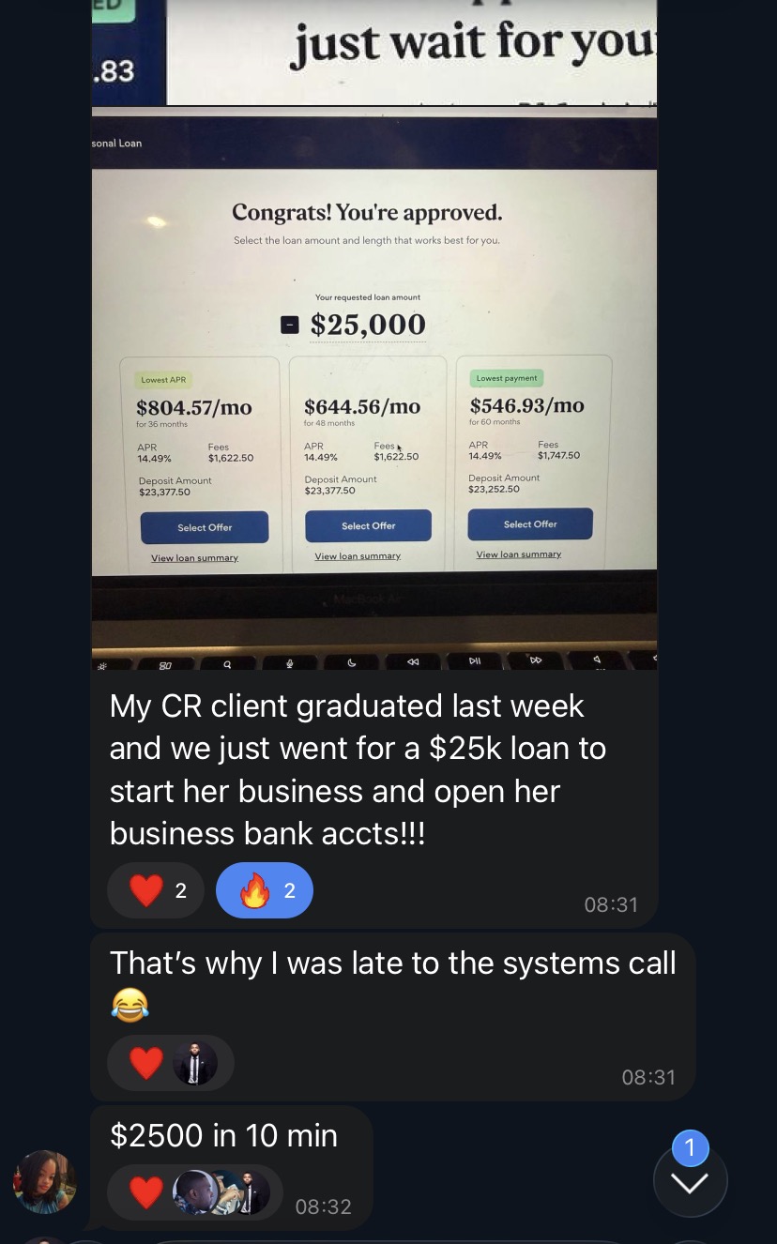Tap the heart reaction on the $25k loan message
This screenshot has width=777, height=1244.
click(156, 890)
